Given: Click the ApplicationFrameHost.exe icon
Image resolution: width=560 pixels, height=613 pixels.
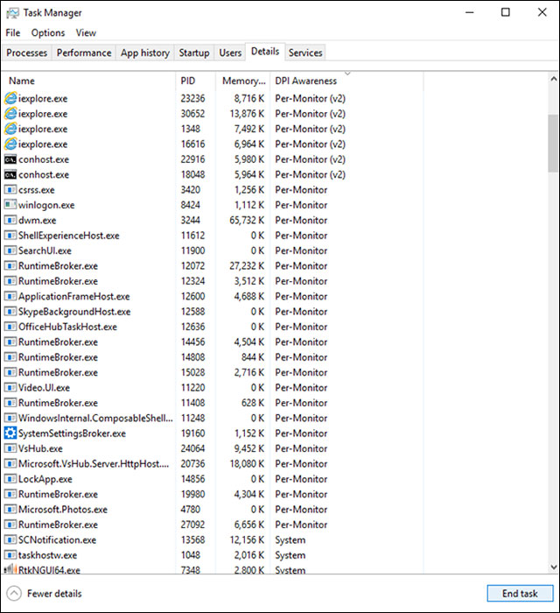Looking at the screenshot, I should (x=10, y=296).
